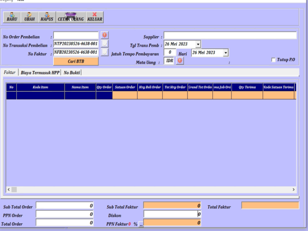Image resolution: width=308 pixels, height=231 pixels.
Task: Click the Mata Uang IDR field
Action: 169,60
